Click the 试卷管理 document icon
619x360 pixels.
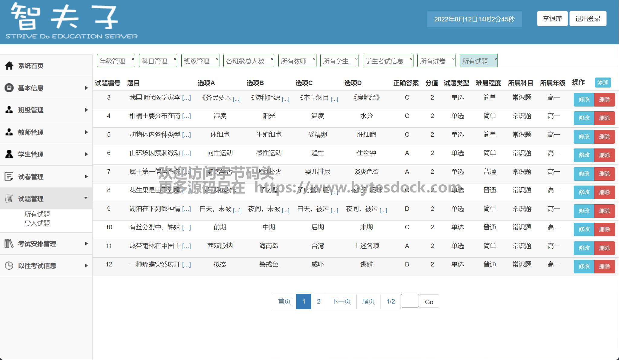(x=9, y=177)
